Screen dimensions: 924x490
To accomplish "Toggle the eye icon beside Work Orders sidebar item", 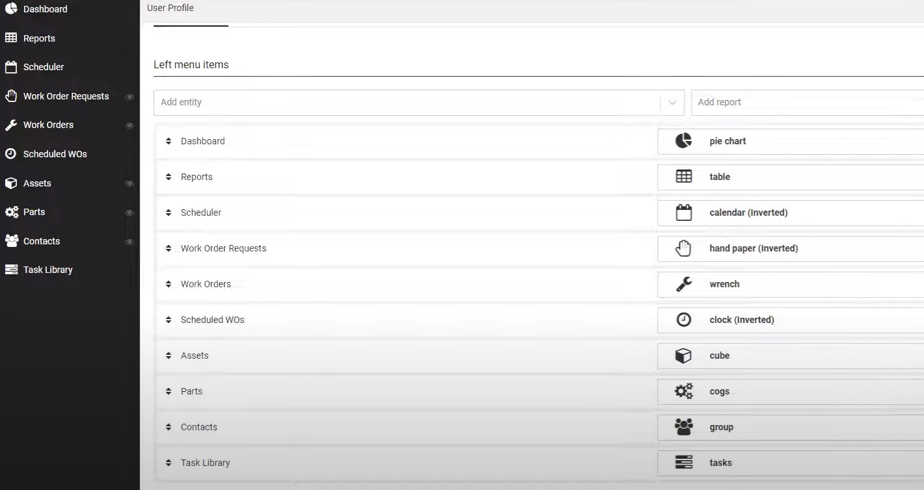I will (129, 125).
